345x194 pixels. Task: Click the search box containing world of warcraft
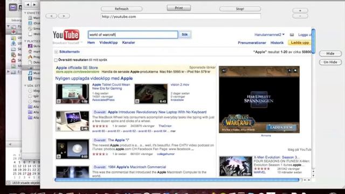coord(133,34)
